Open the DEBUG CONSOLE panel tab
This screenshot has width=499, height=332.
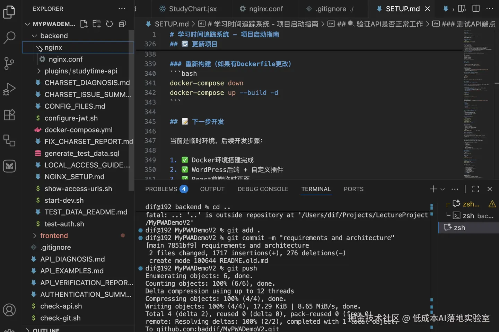[263, 189]
